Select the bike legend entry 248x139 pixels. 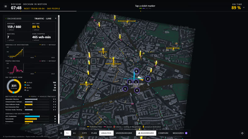coord(40,85)
